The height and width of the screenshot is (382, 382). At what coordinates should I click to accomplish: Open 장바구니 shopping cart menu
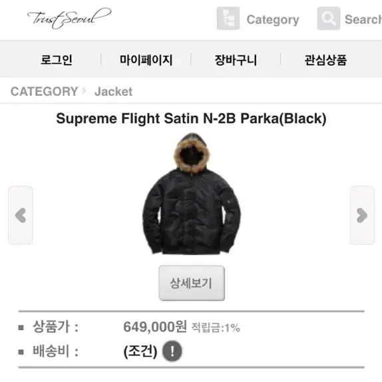coord(236,60)
